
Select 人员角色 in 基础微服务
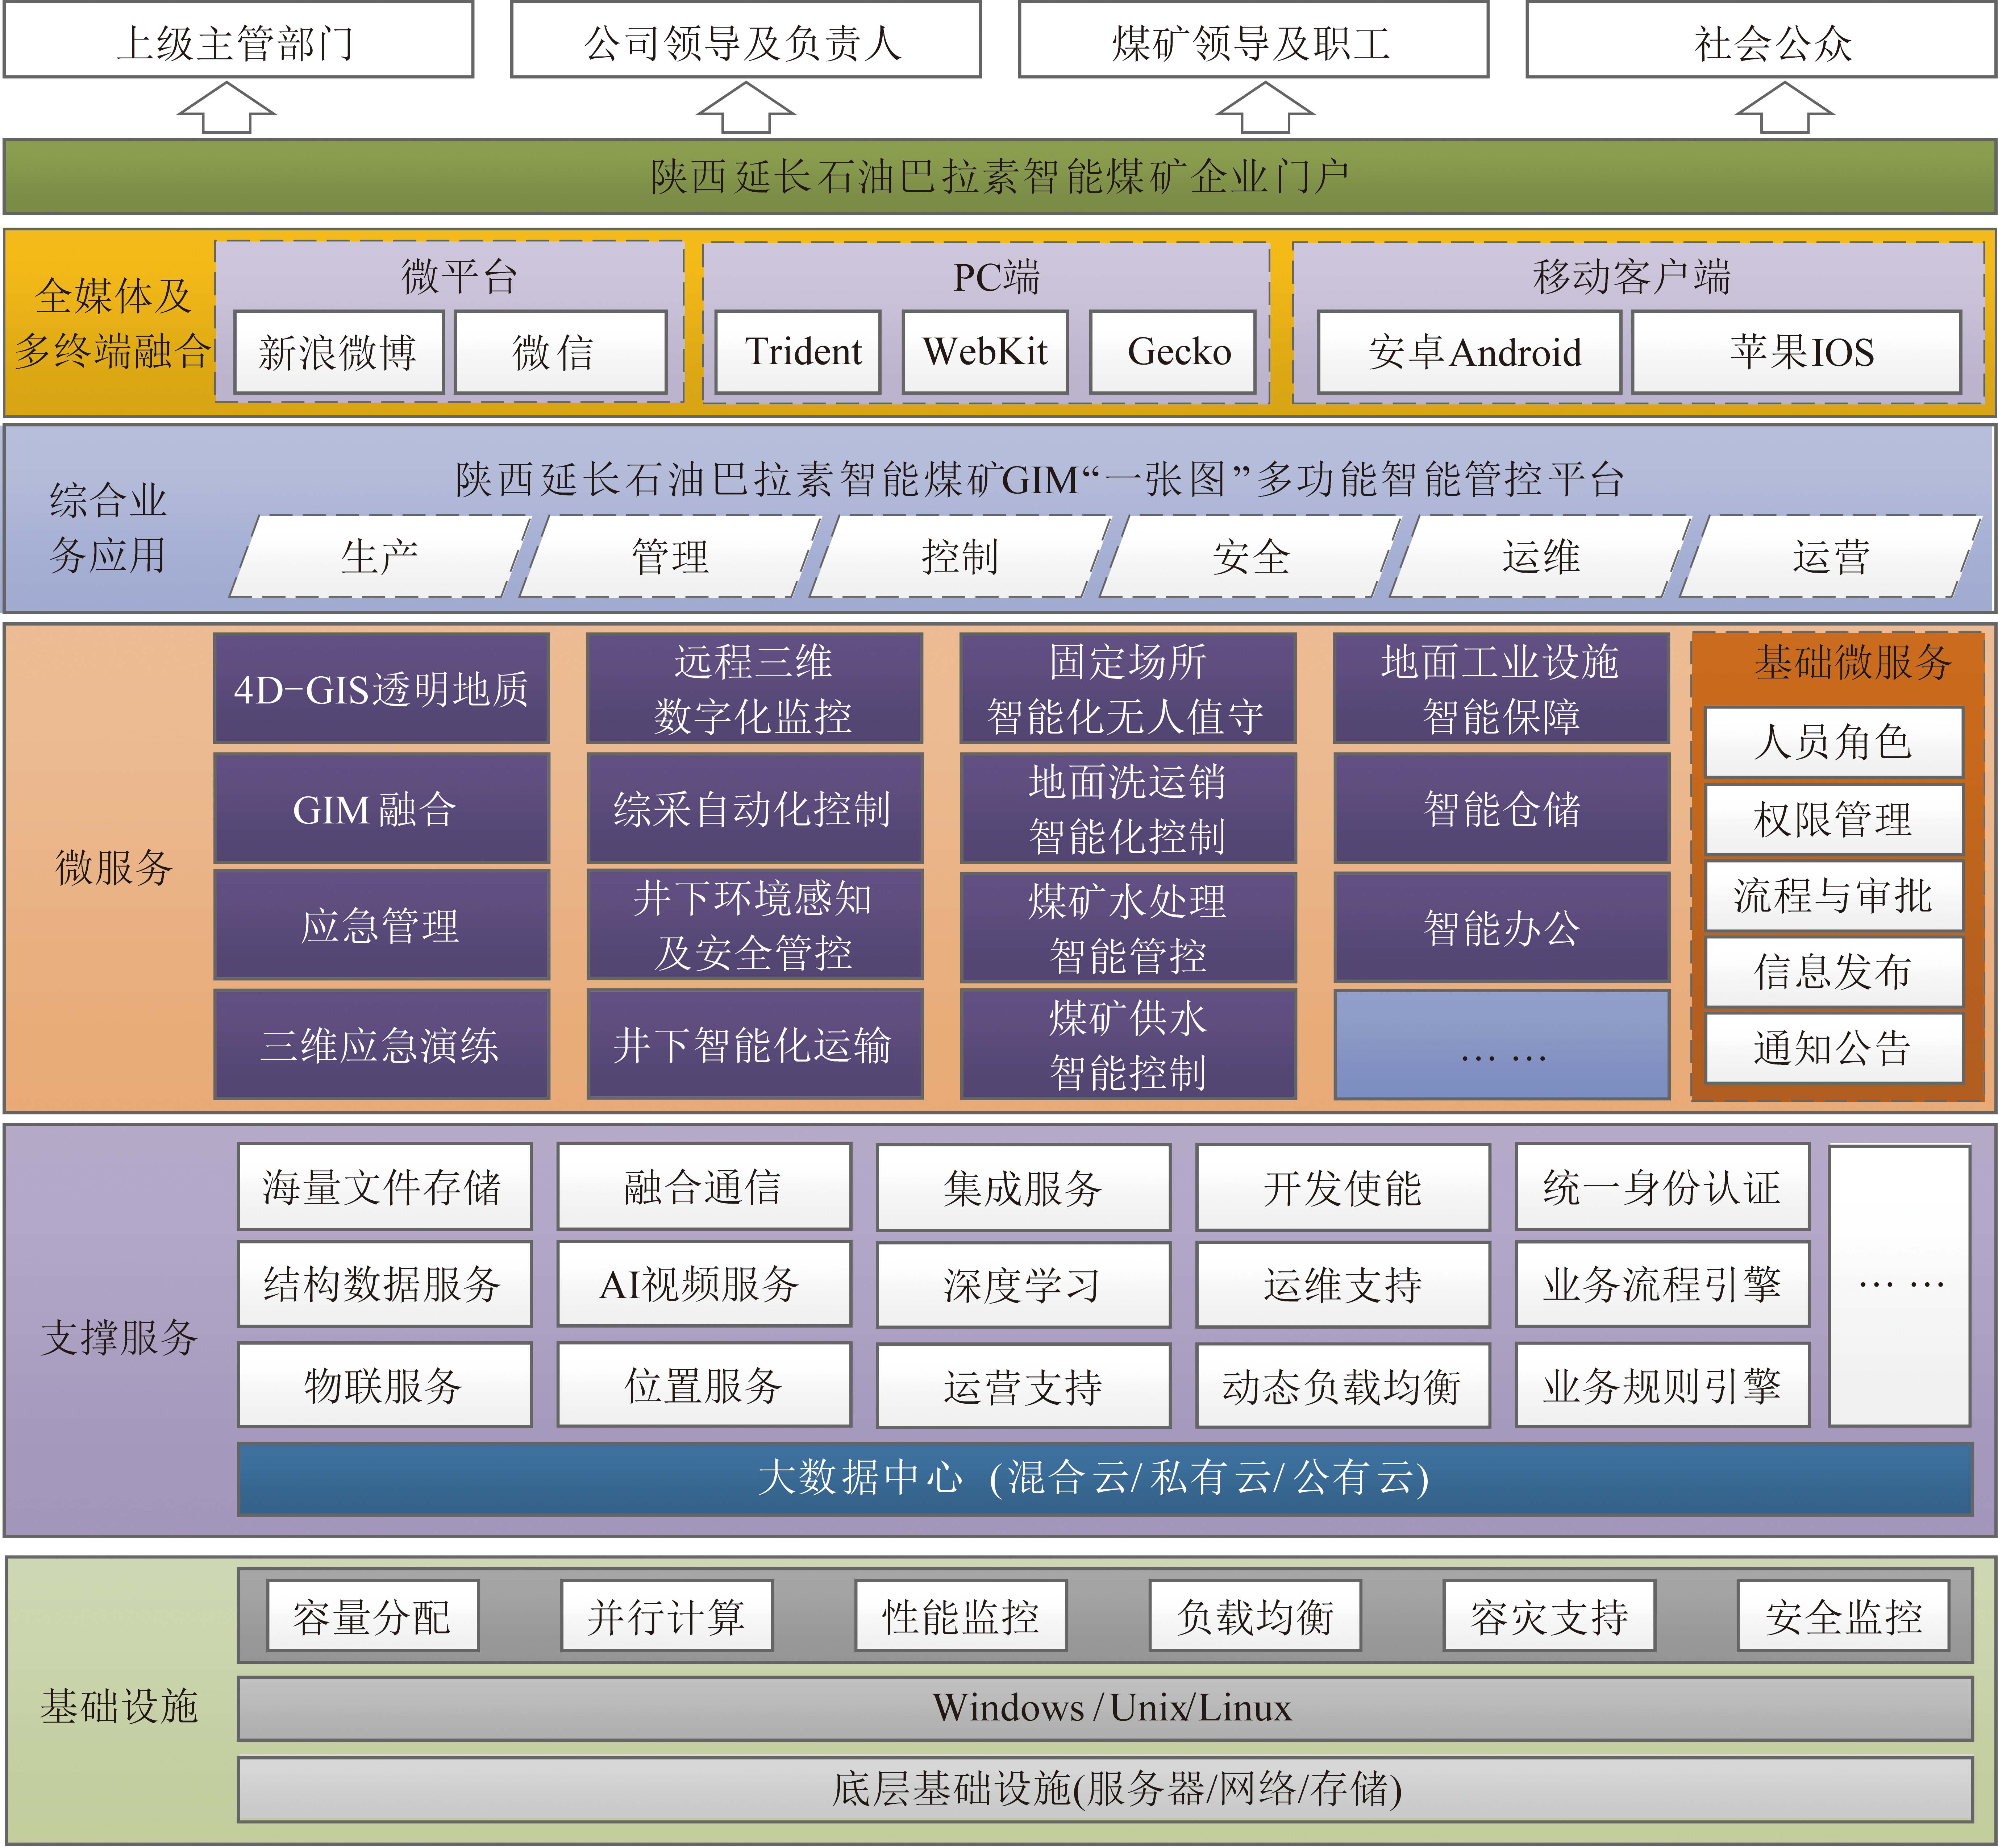pos(1834,742)
